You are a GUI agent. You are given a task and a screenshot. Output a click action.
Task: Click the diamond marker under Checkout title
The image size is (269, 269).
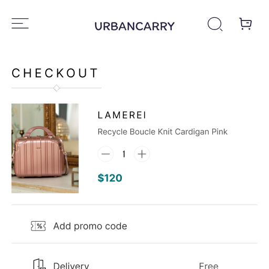tap(57, 88)
